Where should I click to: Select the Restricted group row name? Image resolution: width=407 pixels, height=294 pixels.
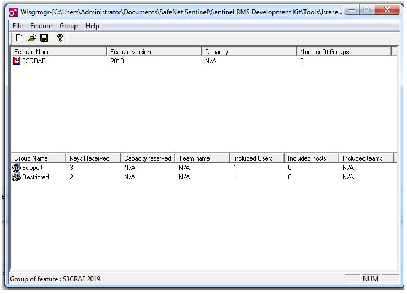click(35, 177)
